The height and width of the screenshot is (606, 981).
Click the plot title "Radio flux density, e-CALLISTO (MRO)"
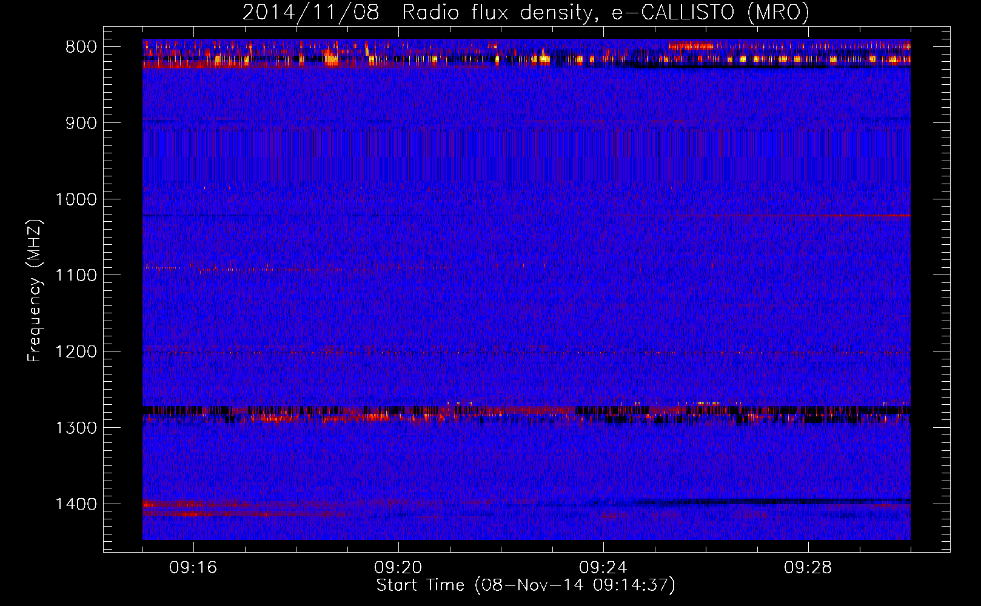click(606, 12)
